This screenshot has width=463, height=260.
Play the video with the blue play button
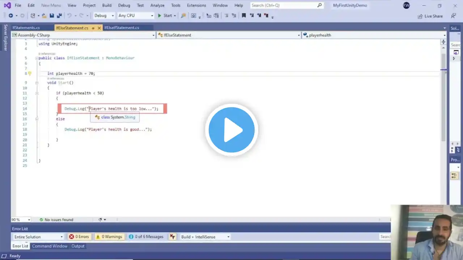pyautogui.click(x=231, y=130)
